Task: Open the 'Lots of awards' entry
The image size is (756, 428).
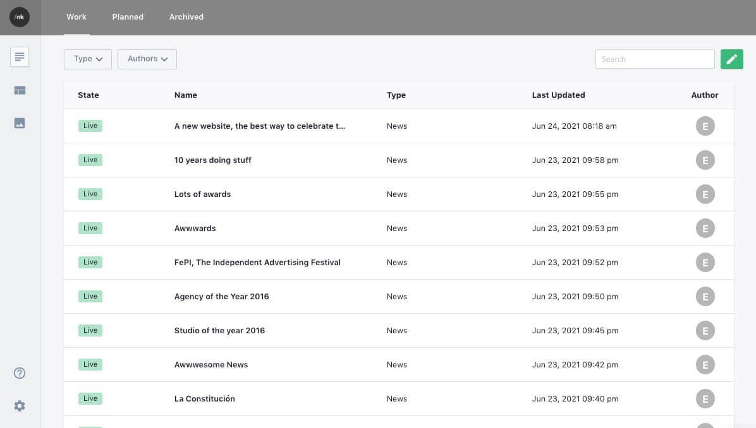Action: [202, 194]
